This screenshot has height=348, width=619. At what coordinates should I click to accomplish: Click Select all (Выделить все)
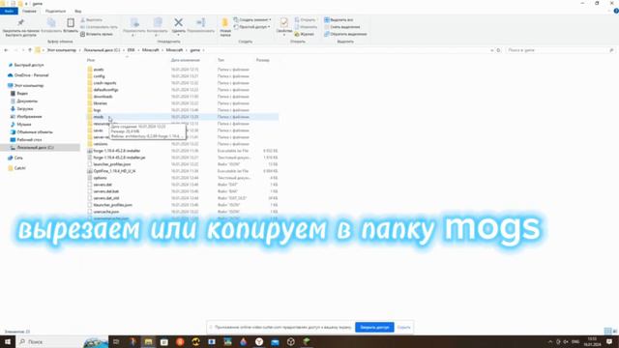pos(339,19)
